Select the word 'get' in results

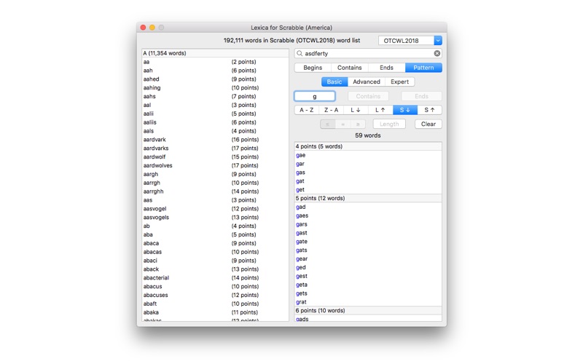300,190
